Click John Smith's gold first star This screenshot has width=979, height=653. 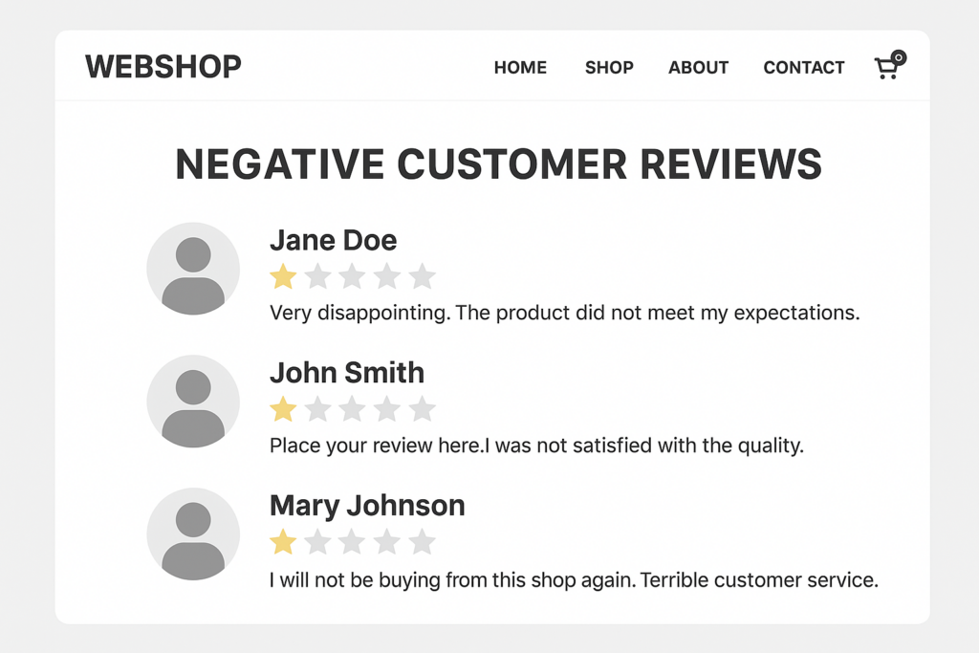[283, 409]
